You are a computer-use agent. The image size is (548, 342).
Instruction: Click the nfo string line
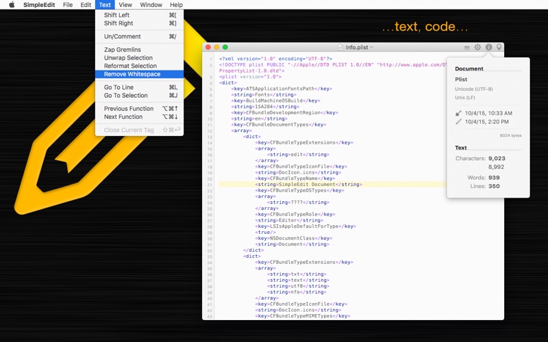(x=297, y=292)
